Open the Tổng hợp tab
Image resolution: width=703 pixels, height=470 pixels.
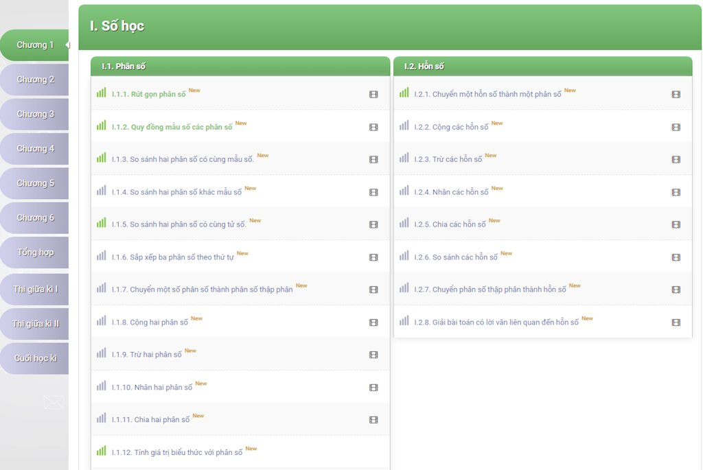click(x=35, y=252)
